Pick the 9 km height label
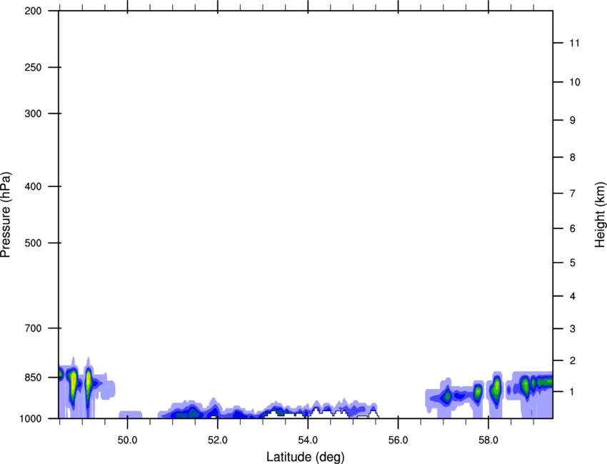 pos(572,121)
